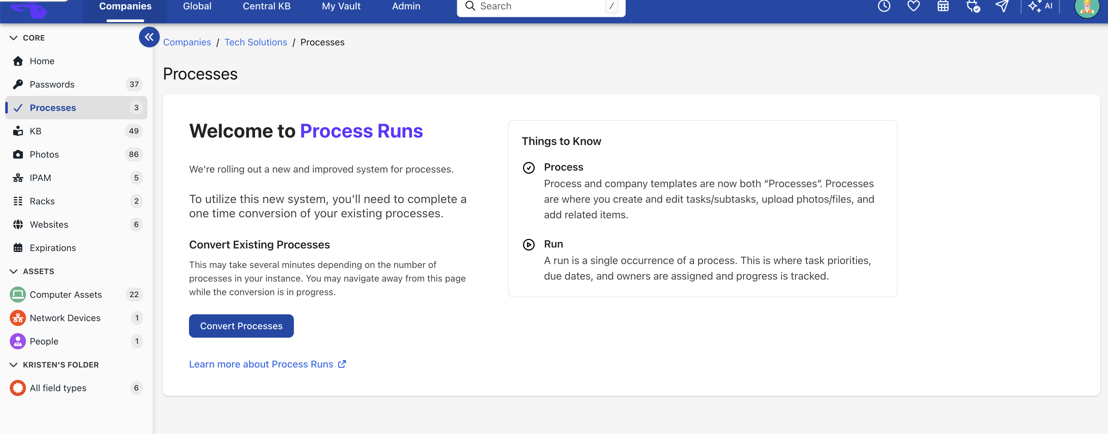This screenshot has width=1108, height=434.
Task: Collapse sidebar with double-chevron button
Action: [x=149, y=37]
